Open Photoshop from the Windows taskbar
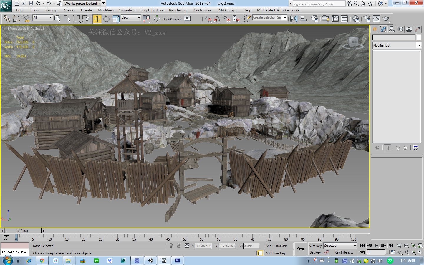424x265 pixels. pyautogui.click(x=178, y=261)
